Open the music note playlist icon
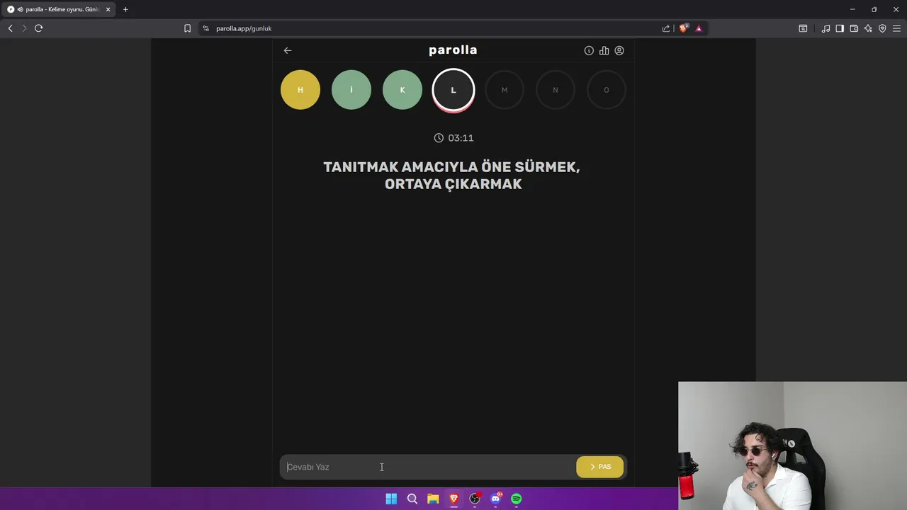 click(826, 28)
